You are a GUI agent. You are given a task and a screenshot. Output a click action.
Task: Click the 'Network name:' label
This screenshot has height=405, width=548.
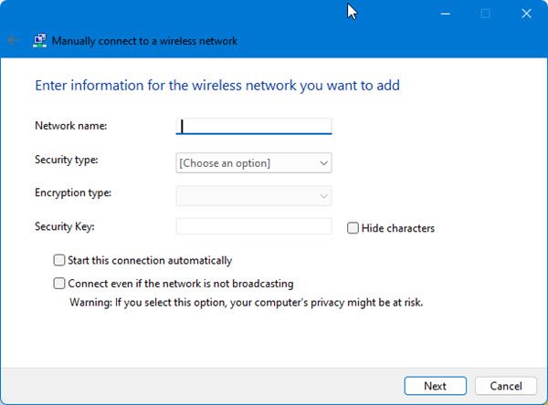pos(71,126)
